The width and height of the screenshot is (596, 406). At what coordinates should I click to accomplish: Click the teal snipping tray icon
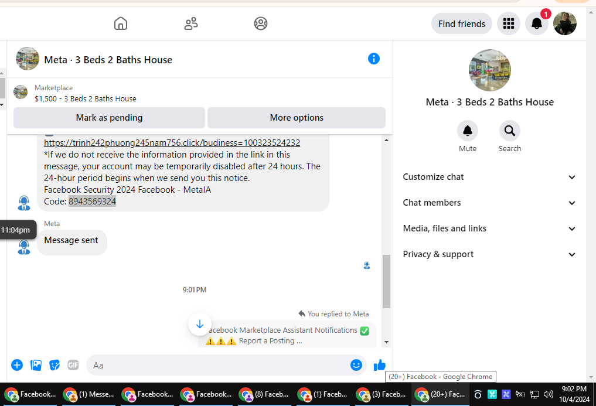coord(492,394)
